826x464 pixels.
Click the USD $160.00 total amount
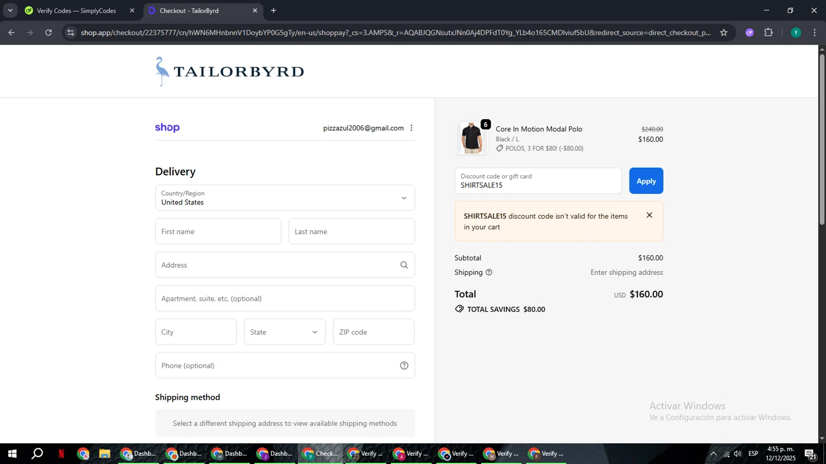tap(639, 295)
